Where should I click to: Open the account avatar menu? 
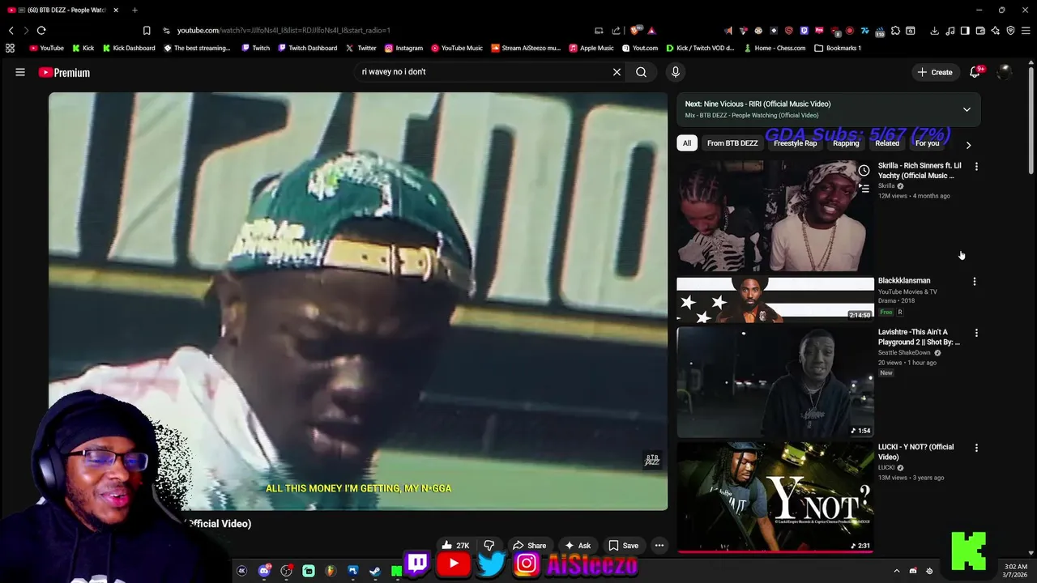pos(1005,72)
